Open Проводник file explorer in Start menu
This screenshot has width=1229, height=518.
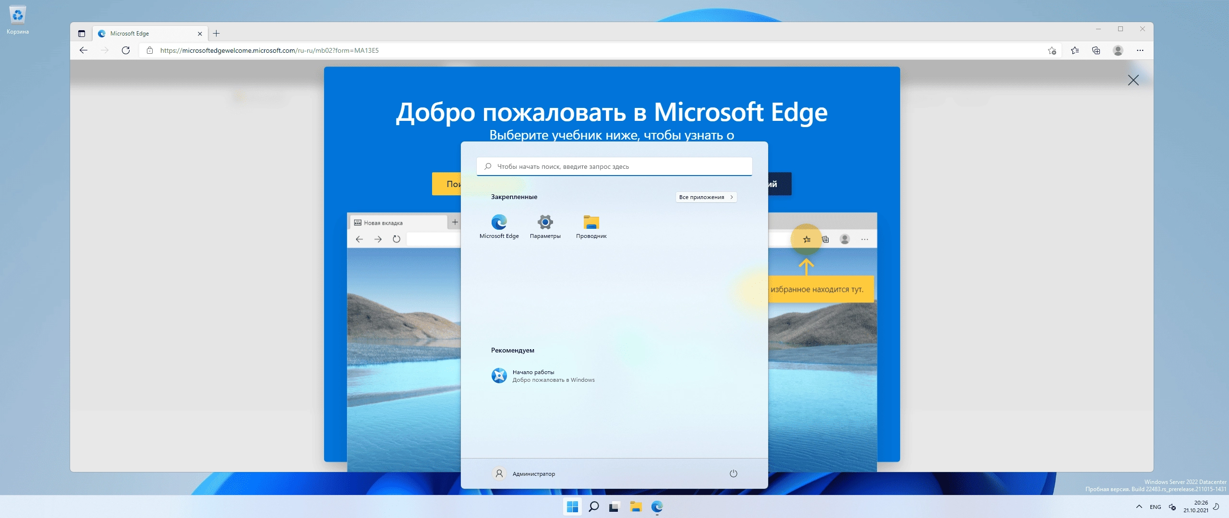tap(591, 226)
